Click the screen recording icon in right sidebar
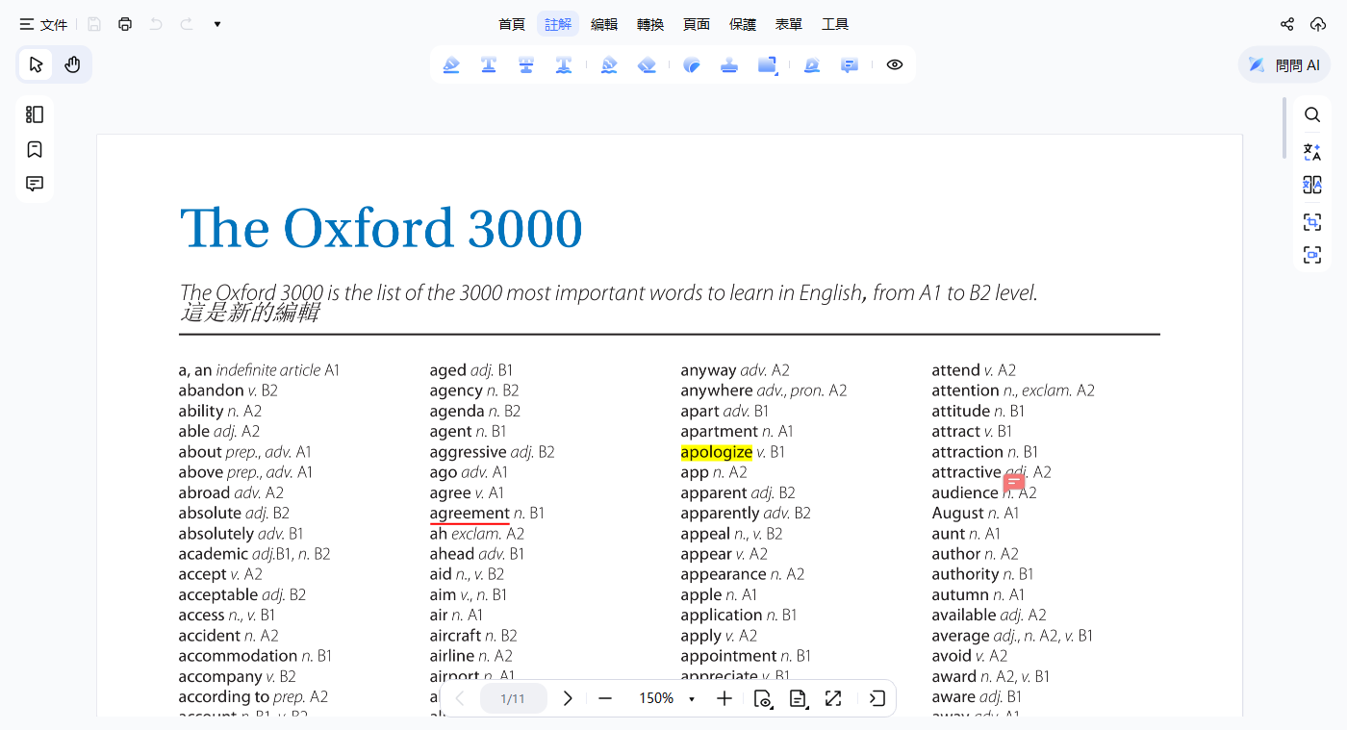1347x730 pixels. click(1312, 255)
